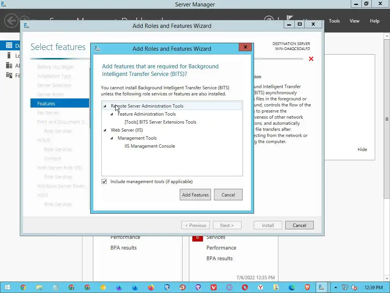This screenshot has width=390, height=293.
Task: Click scrollbar down arrow in Server Manager
Action: [x=387, y=278]
